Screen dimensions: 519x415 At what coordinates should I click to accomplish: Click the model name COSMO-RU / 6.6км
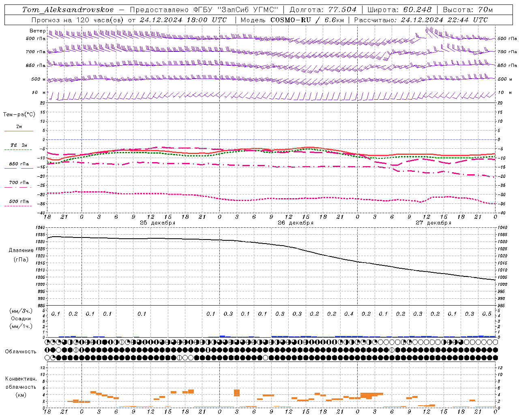coord(308,20)
